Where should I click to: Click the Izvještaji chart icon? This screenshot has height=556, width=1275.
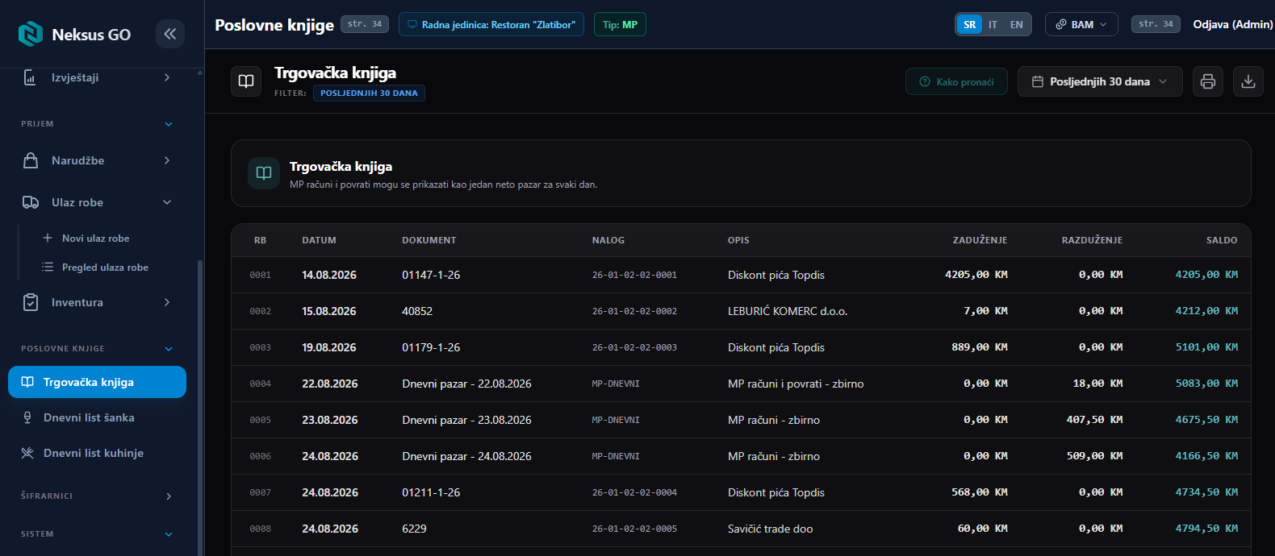30,77
